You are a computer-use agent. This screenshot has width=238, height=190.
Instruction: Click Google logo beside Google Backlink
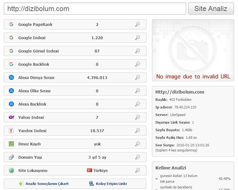tap(11, 64)
